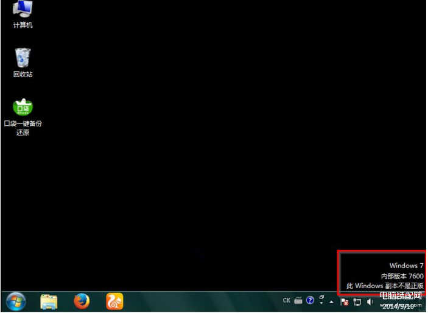Open the network status tray icon
Viewport: 428px width, 313px height.
[x=357, y=301]
